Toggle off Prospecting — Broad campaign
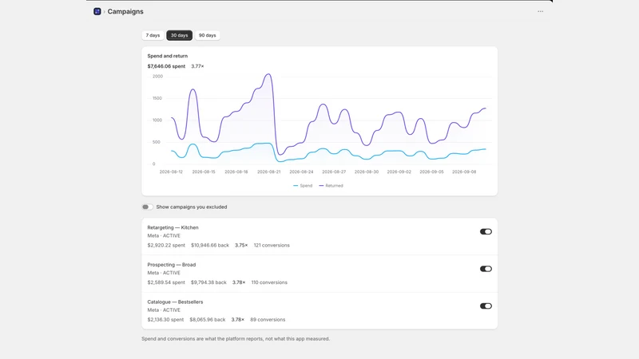639x359 pixels. (x=486, y=269)
